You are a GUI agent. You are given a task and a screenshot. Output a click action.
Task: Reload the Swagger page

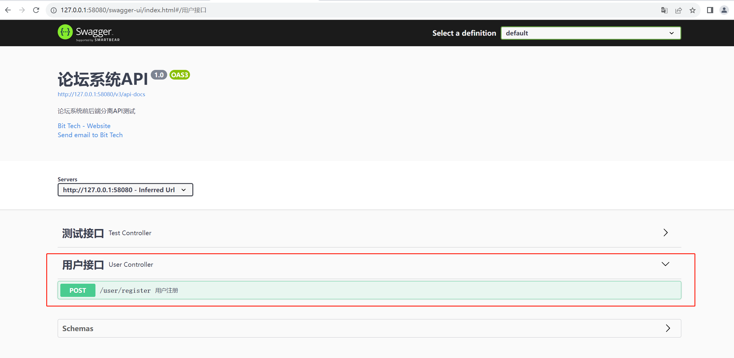pos(36,10)
